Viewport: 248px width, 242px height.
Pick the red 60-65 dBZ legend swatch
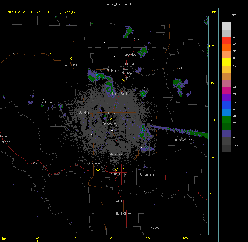(226, 40)
